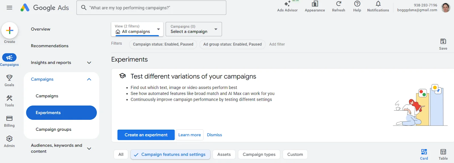Image resolution: width=454 pixels, height=163 pixels.
Task: Click Create an experiment button
Action: click(146, 135)
